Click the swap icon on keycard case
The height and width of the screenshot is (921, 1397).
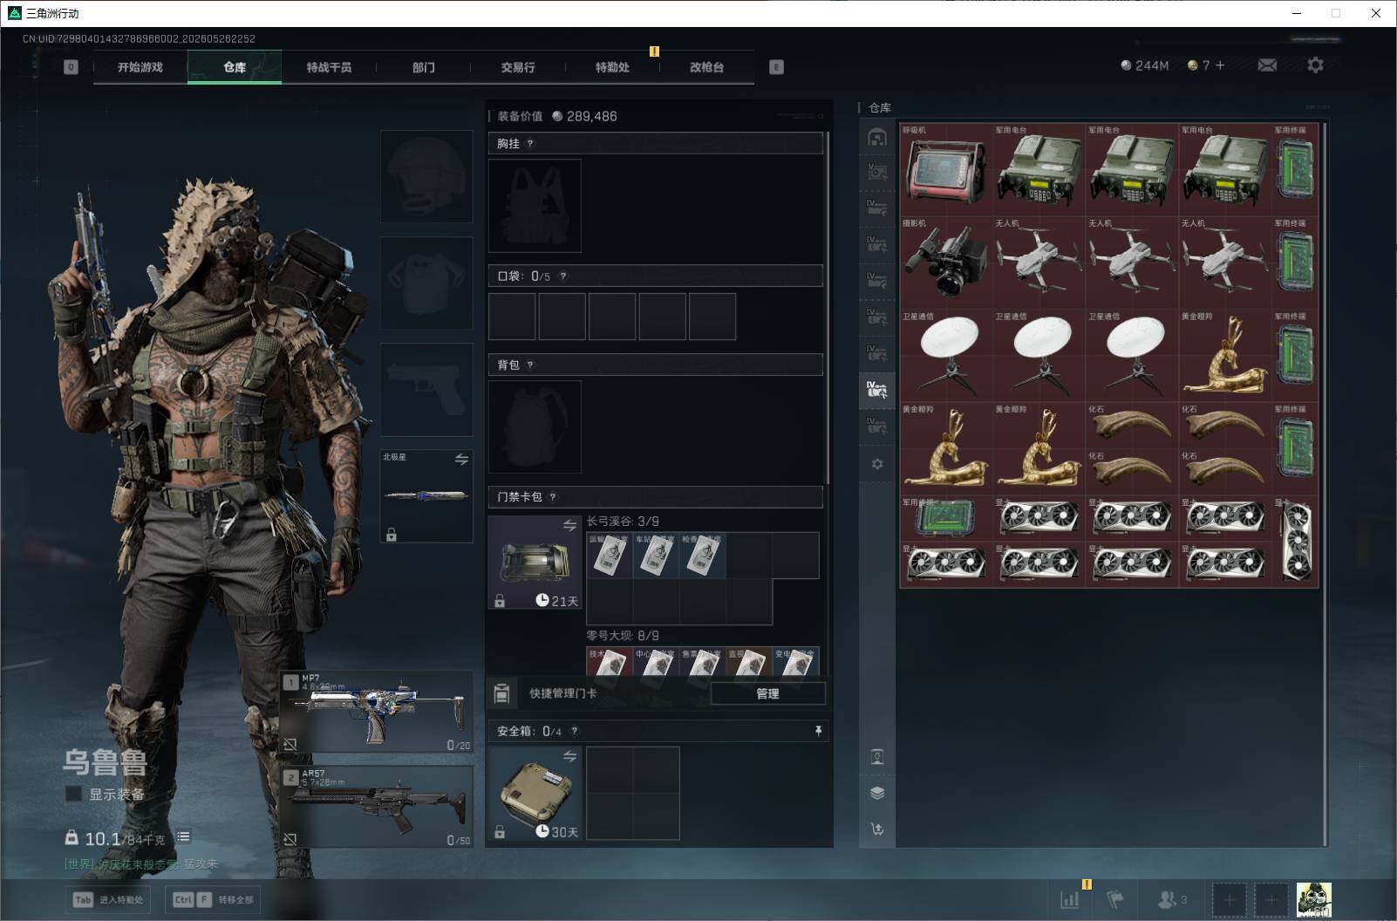click(x=569, y=525)
